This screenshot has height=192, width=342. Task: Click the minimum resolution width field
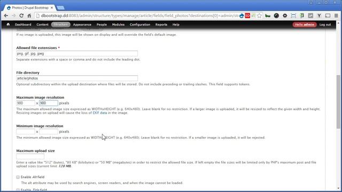coord(26,132)
